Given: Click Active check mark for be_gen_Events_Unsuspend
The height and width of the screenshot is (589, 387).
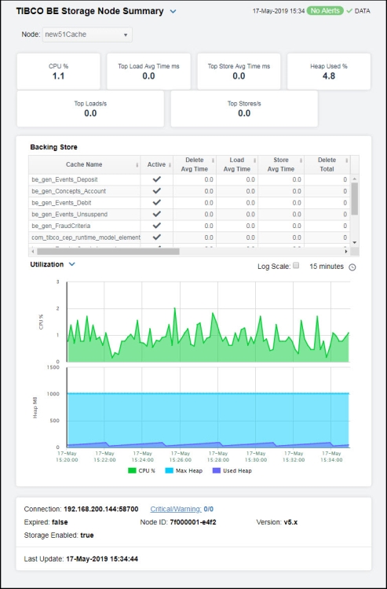Looking at the screenshot, I should click(157, 215).
